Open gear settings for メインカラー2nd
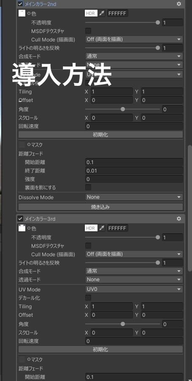 tap(179, 4)
